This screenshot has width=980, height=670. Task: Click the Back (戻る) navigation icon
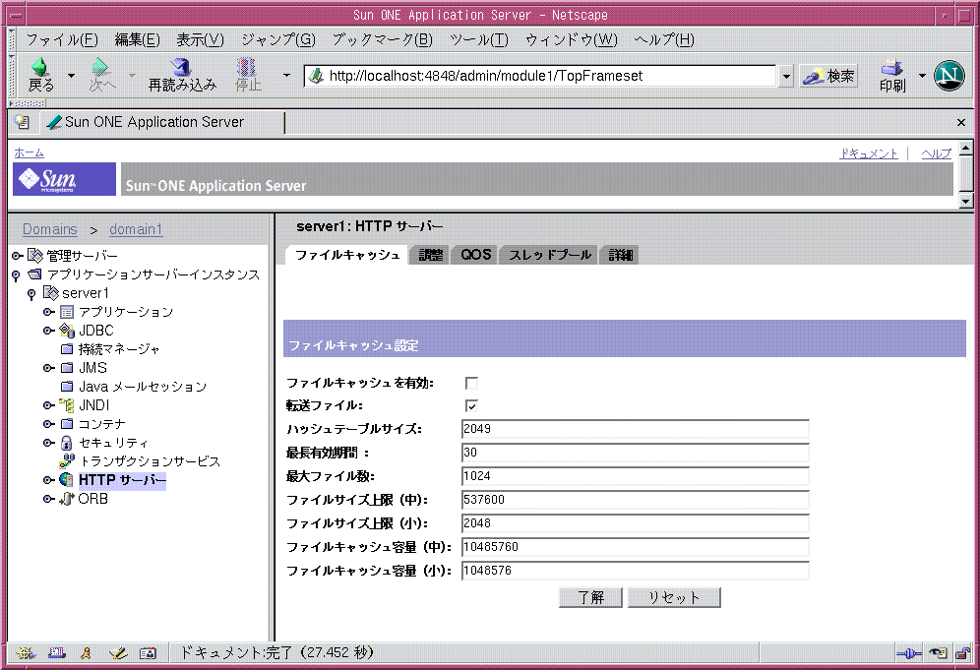pyautogui.click(x=40, y=66)
